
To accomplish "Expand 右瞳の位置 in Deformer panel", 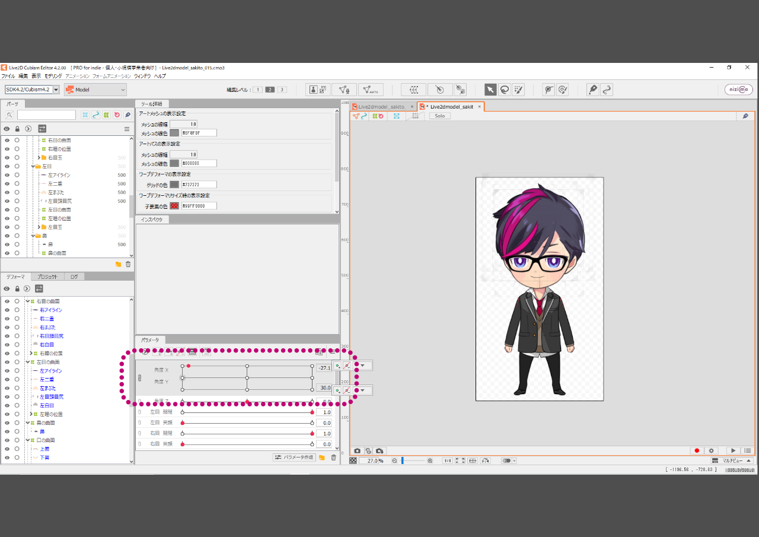I will click(31, 353).
